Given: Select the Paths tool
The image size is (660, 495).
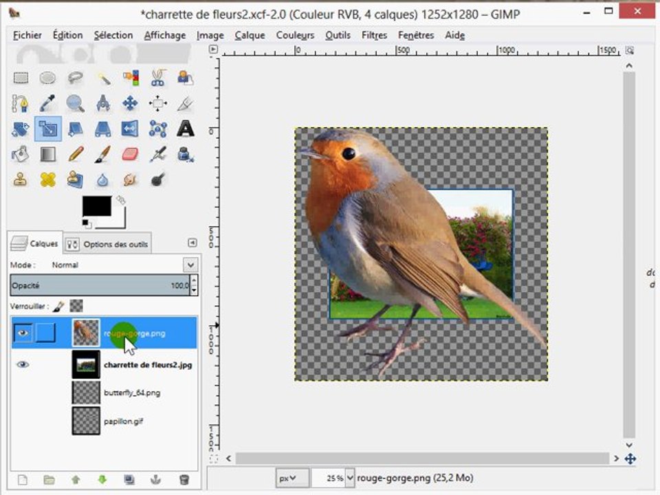Looking at the screenshot, I should tap(21, 103).
